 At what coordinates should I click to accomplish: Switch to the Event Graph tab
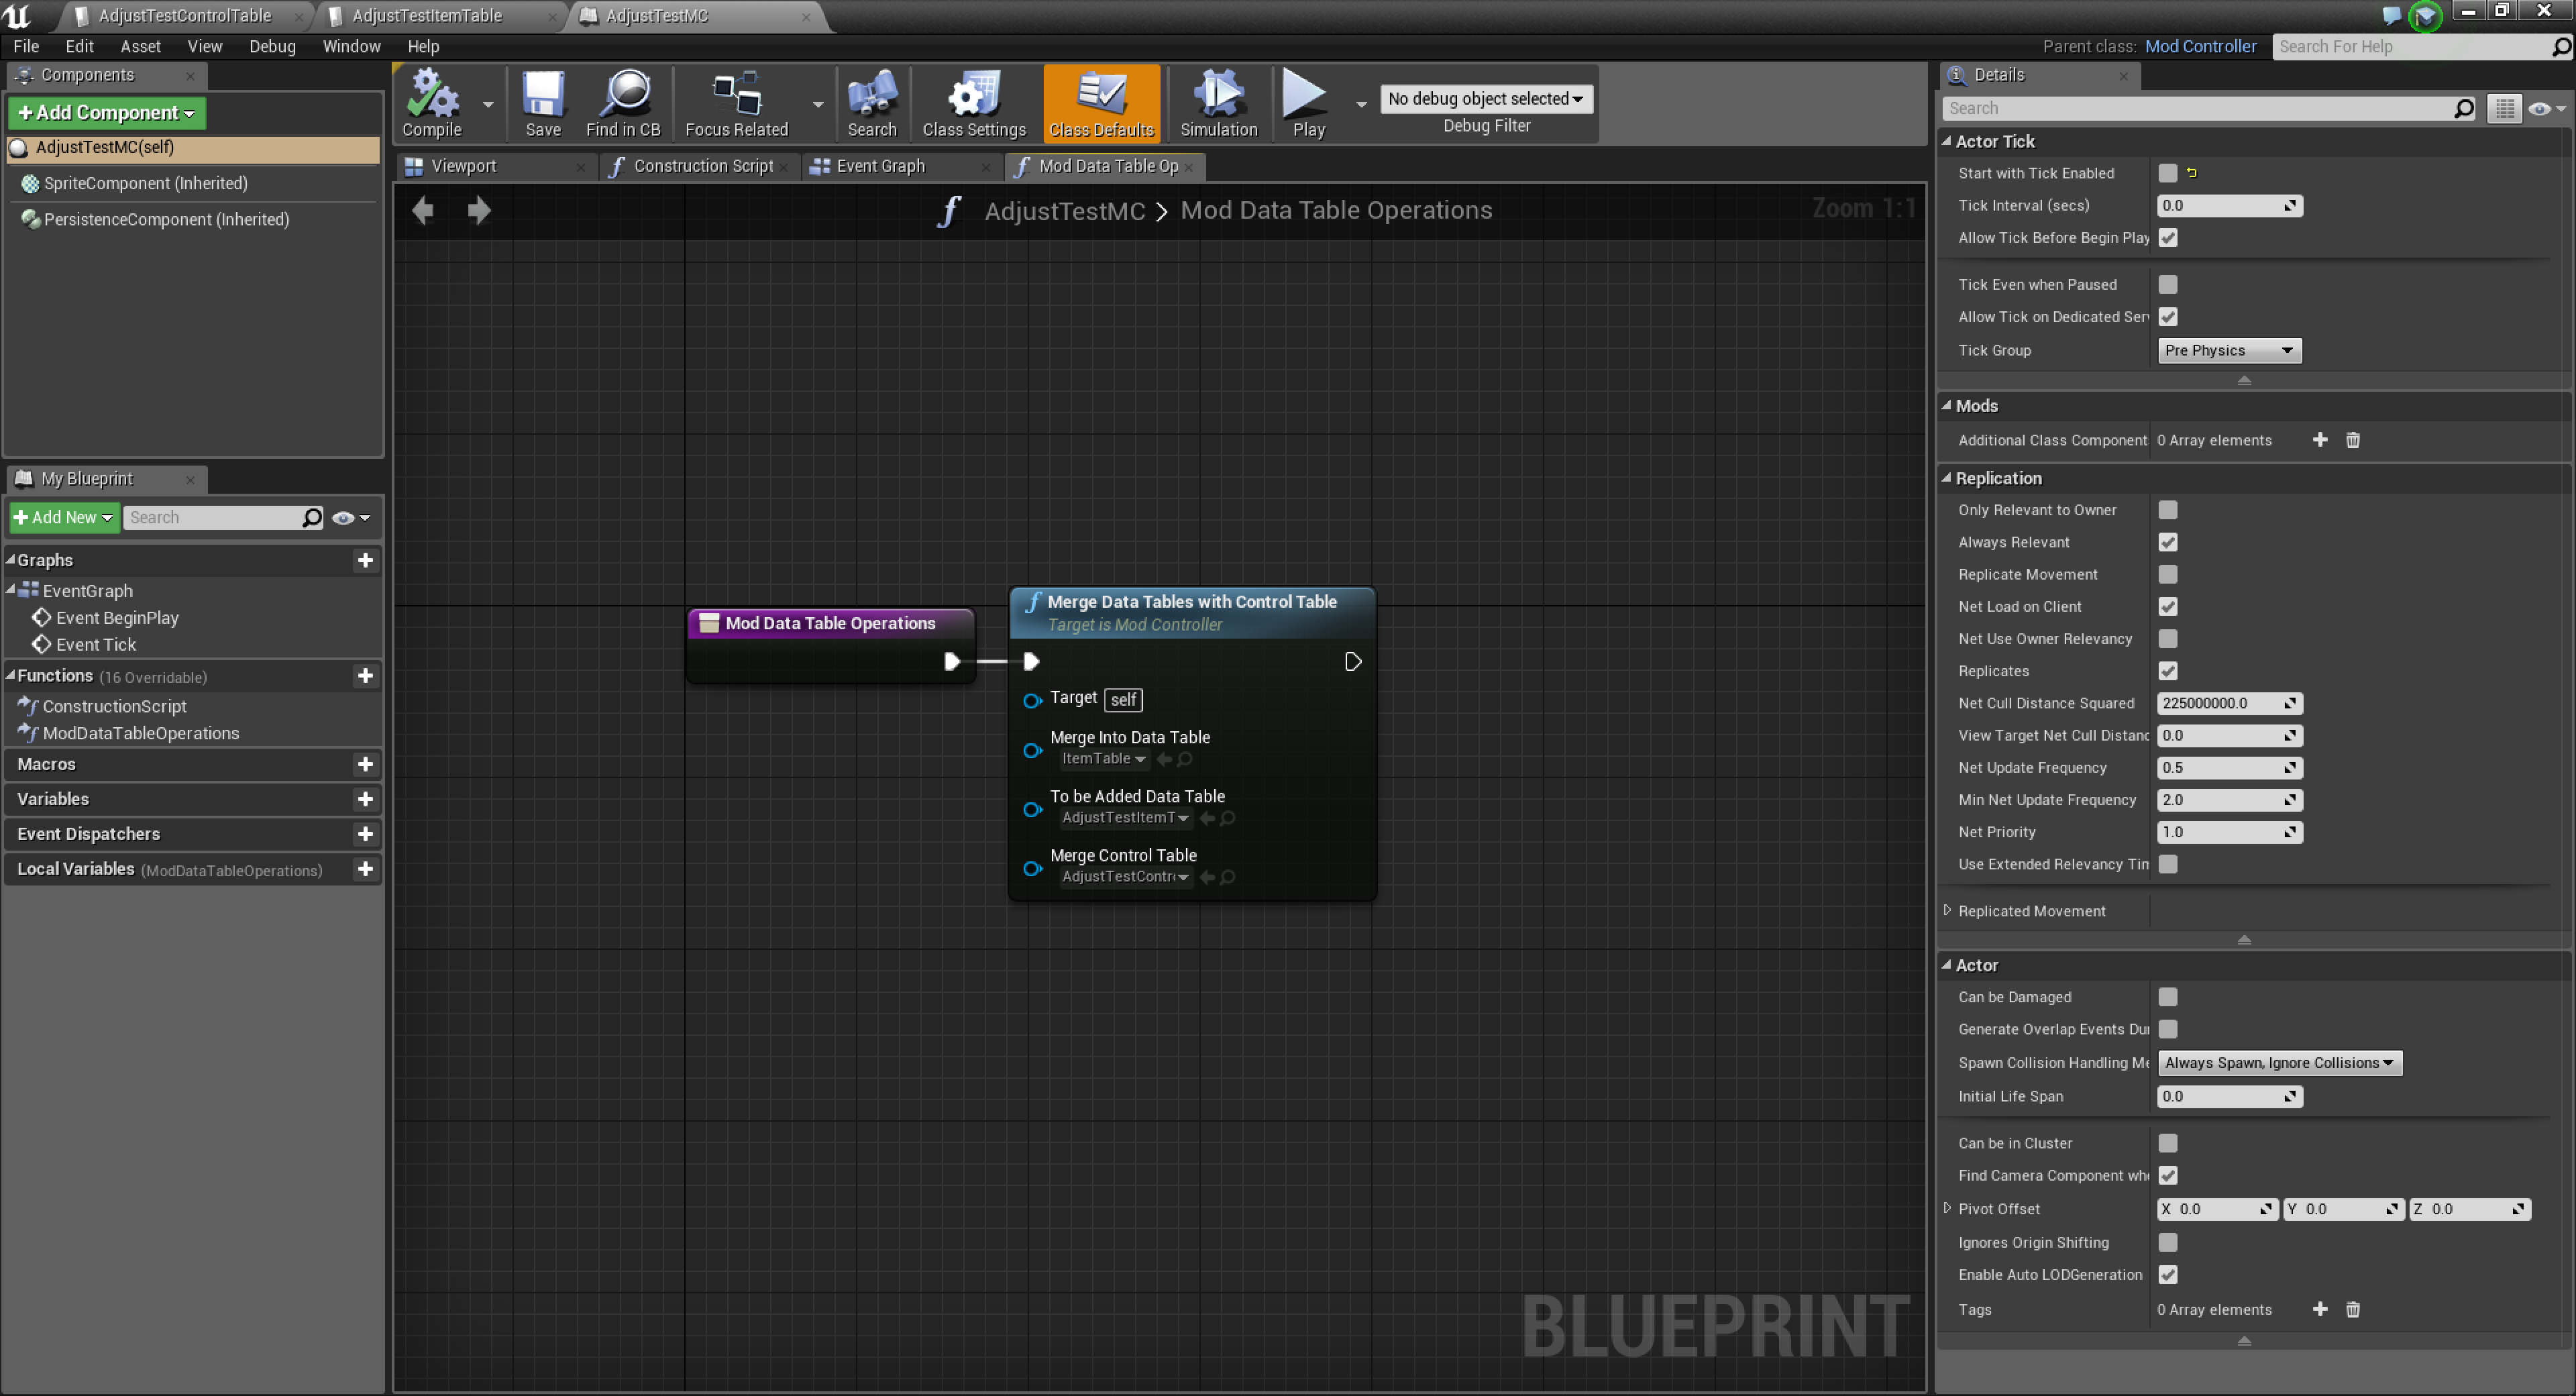click(x=880, y=166)
